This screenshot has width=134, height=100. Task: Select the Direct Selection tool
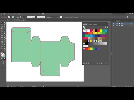tap(4, 22)
